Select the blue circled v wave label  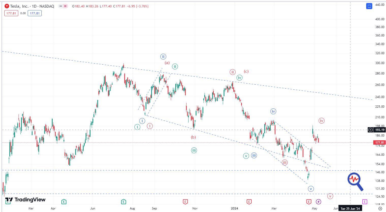click(x=311, y=189)
